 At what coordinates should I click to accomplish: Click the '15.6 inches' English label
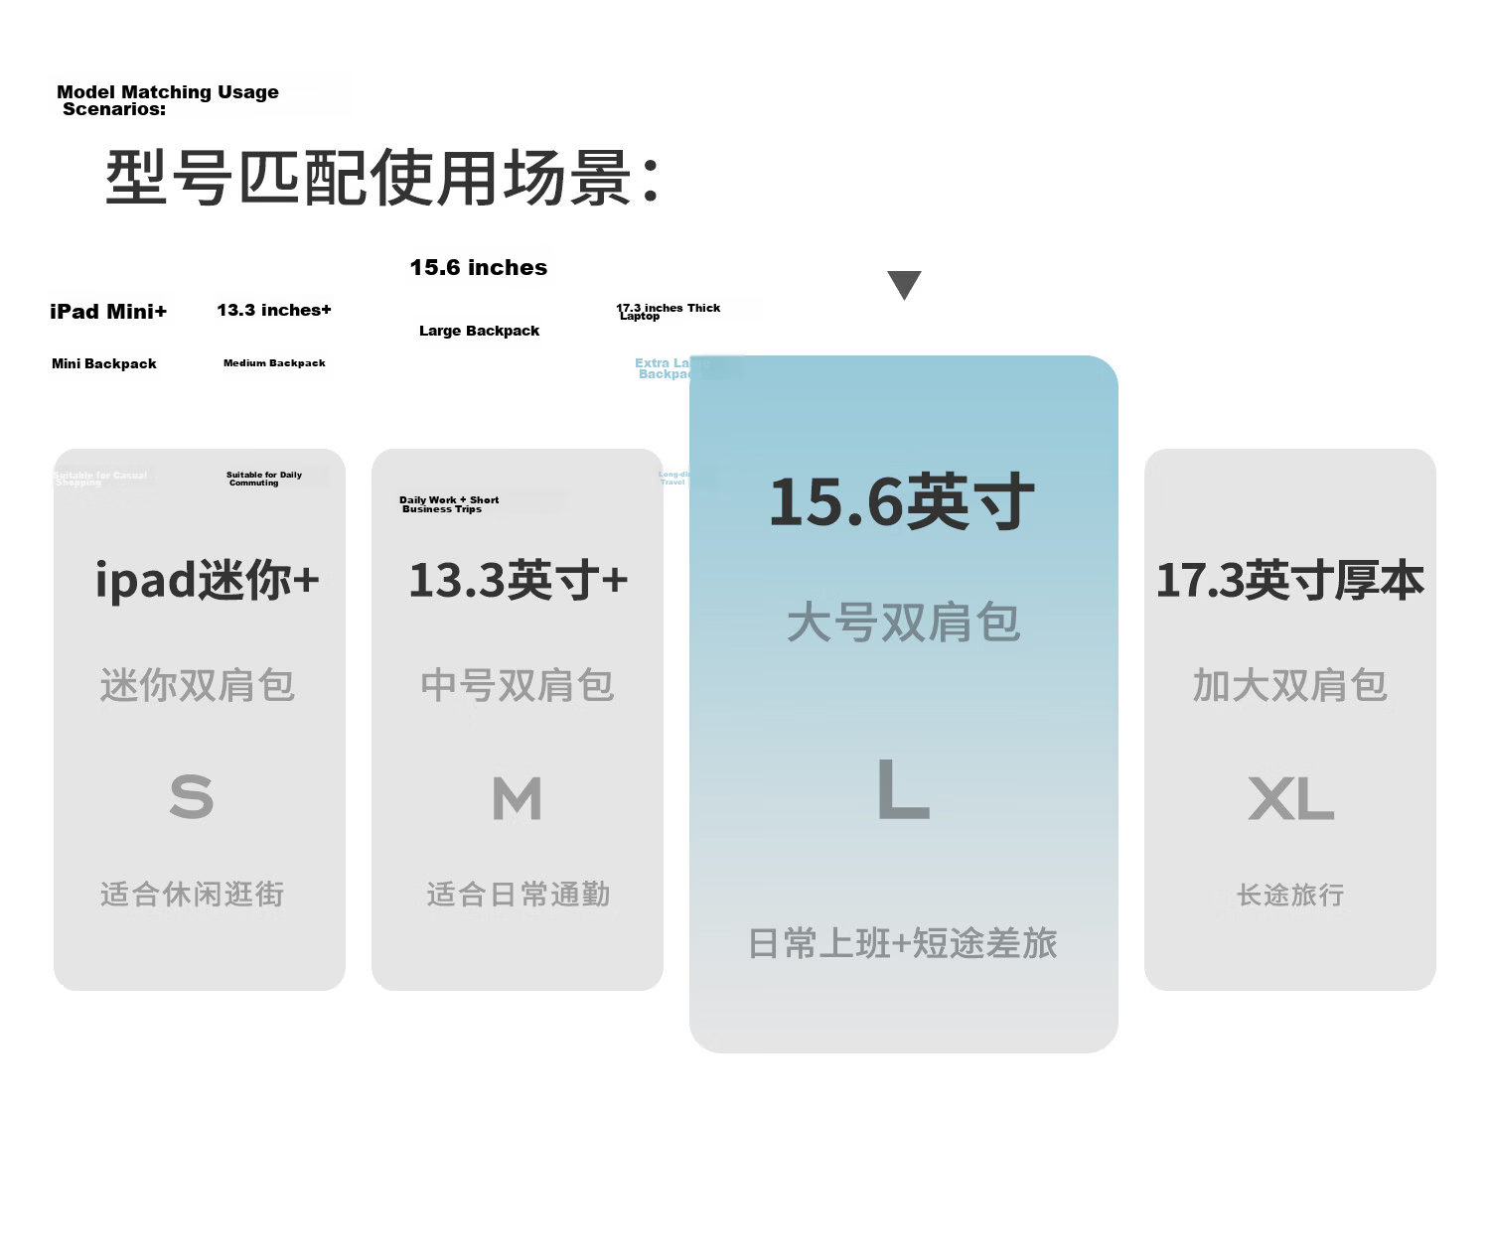tap(479, 267)
